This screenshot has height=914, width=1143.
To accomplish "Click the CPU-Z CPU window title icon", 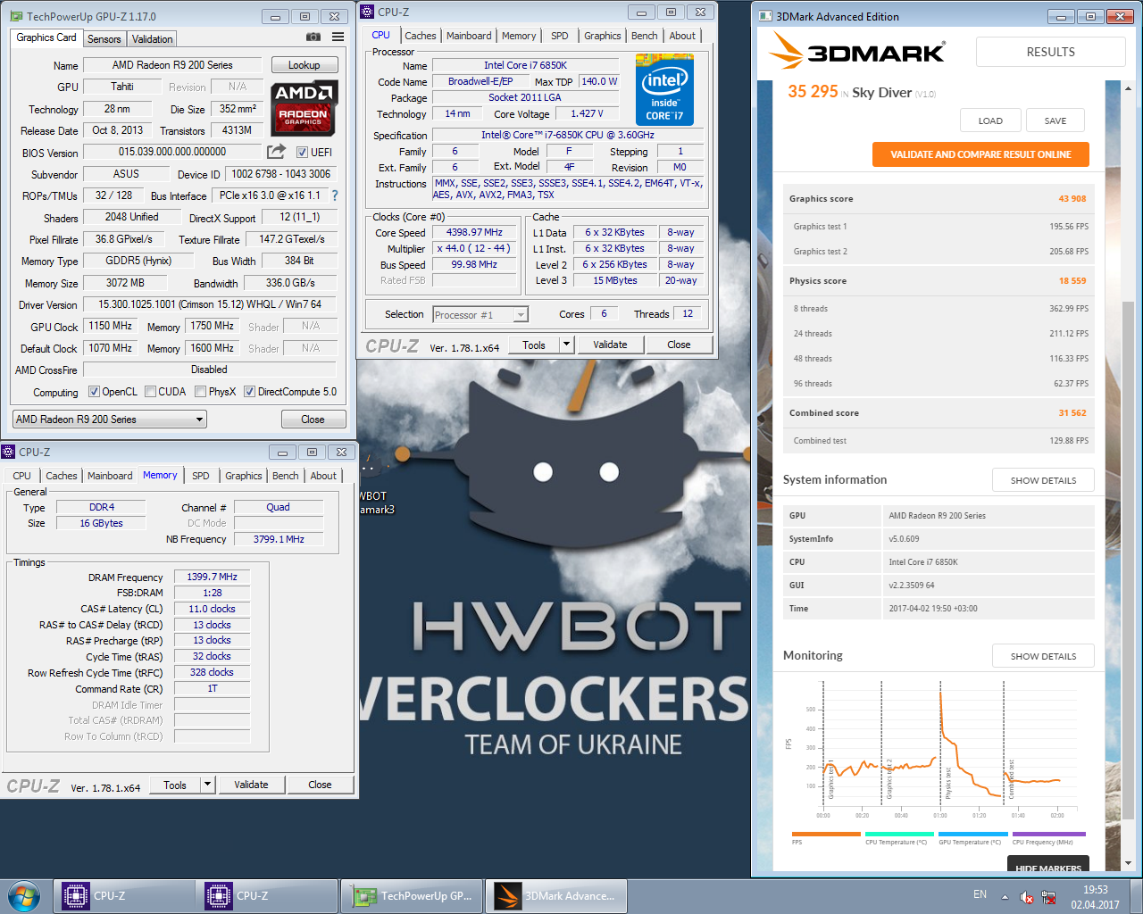I will (x=367, y=12).
